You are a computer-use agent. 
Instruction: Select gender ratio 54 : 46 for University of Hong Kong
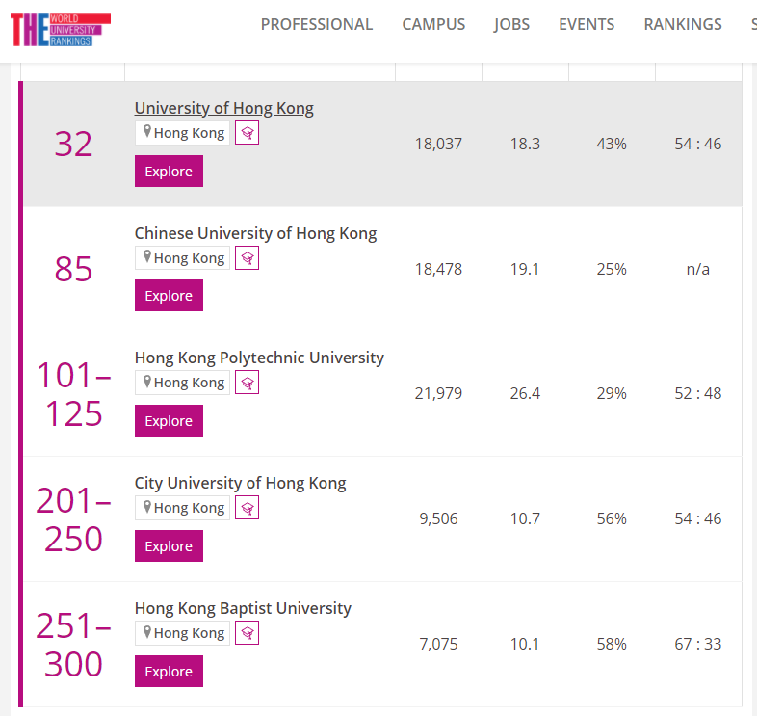[698, 144]
